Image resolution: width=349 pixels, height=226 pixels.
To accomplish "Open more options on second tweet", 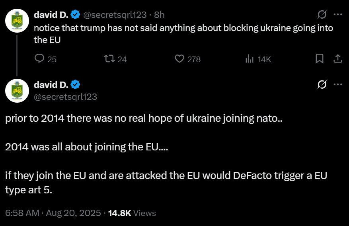I will coord(338,84).
